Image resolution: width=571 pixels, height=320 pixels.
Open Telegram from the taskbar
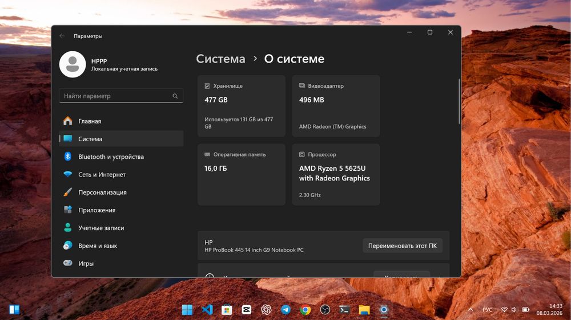pyautogui.click(x=286, y=310)
